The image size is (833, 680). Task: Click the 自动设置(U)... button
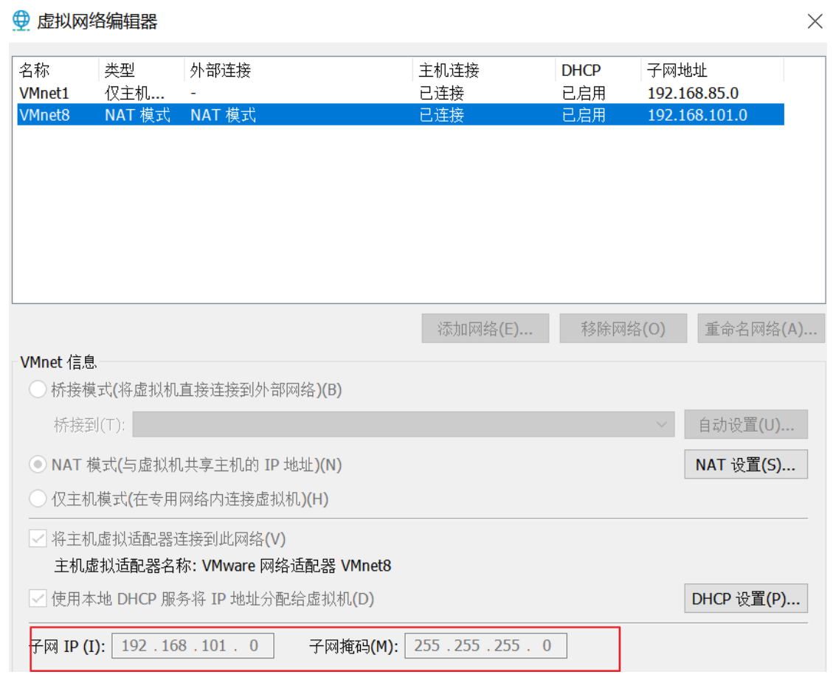point(746,425)
